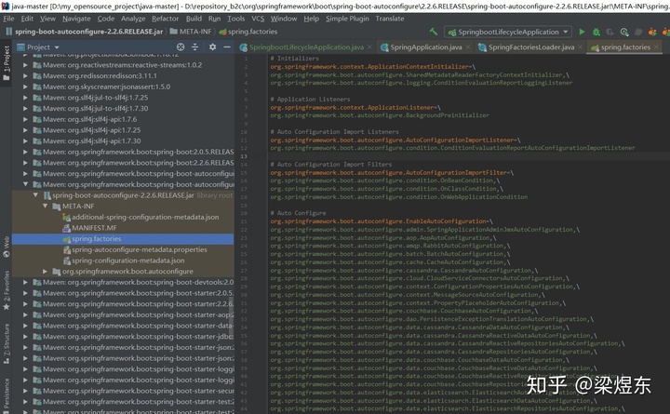Expand the org.springframework.boot.autoconfigure package

45,272
